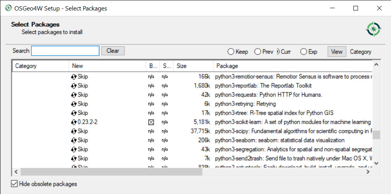391x194 pixels.
Task: Select python3-scikit-learn package description
Action: [293, 122]
